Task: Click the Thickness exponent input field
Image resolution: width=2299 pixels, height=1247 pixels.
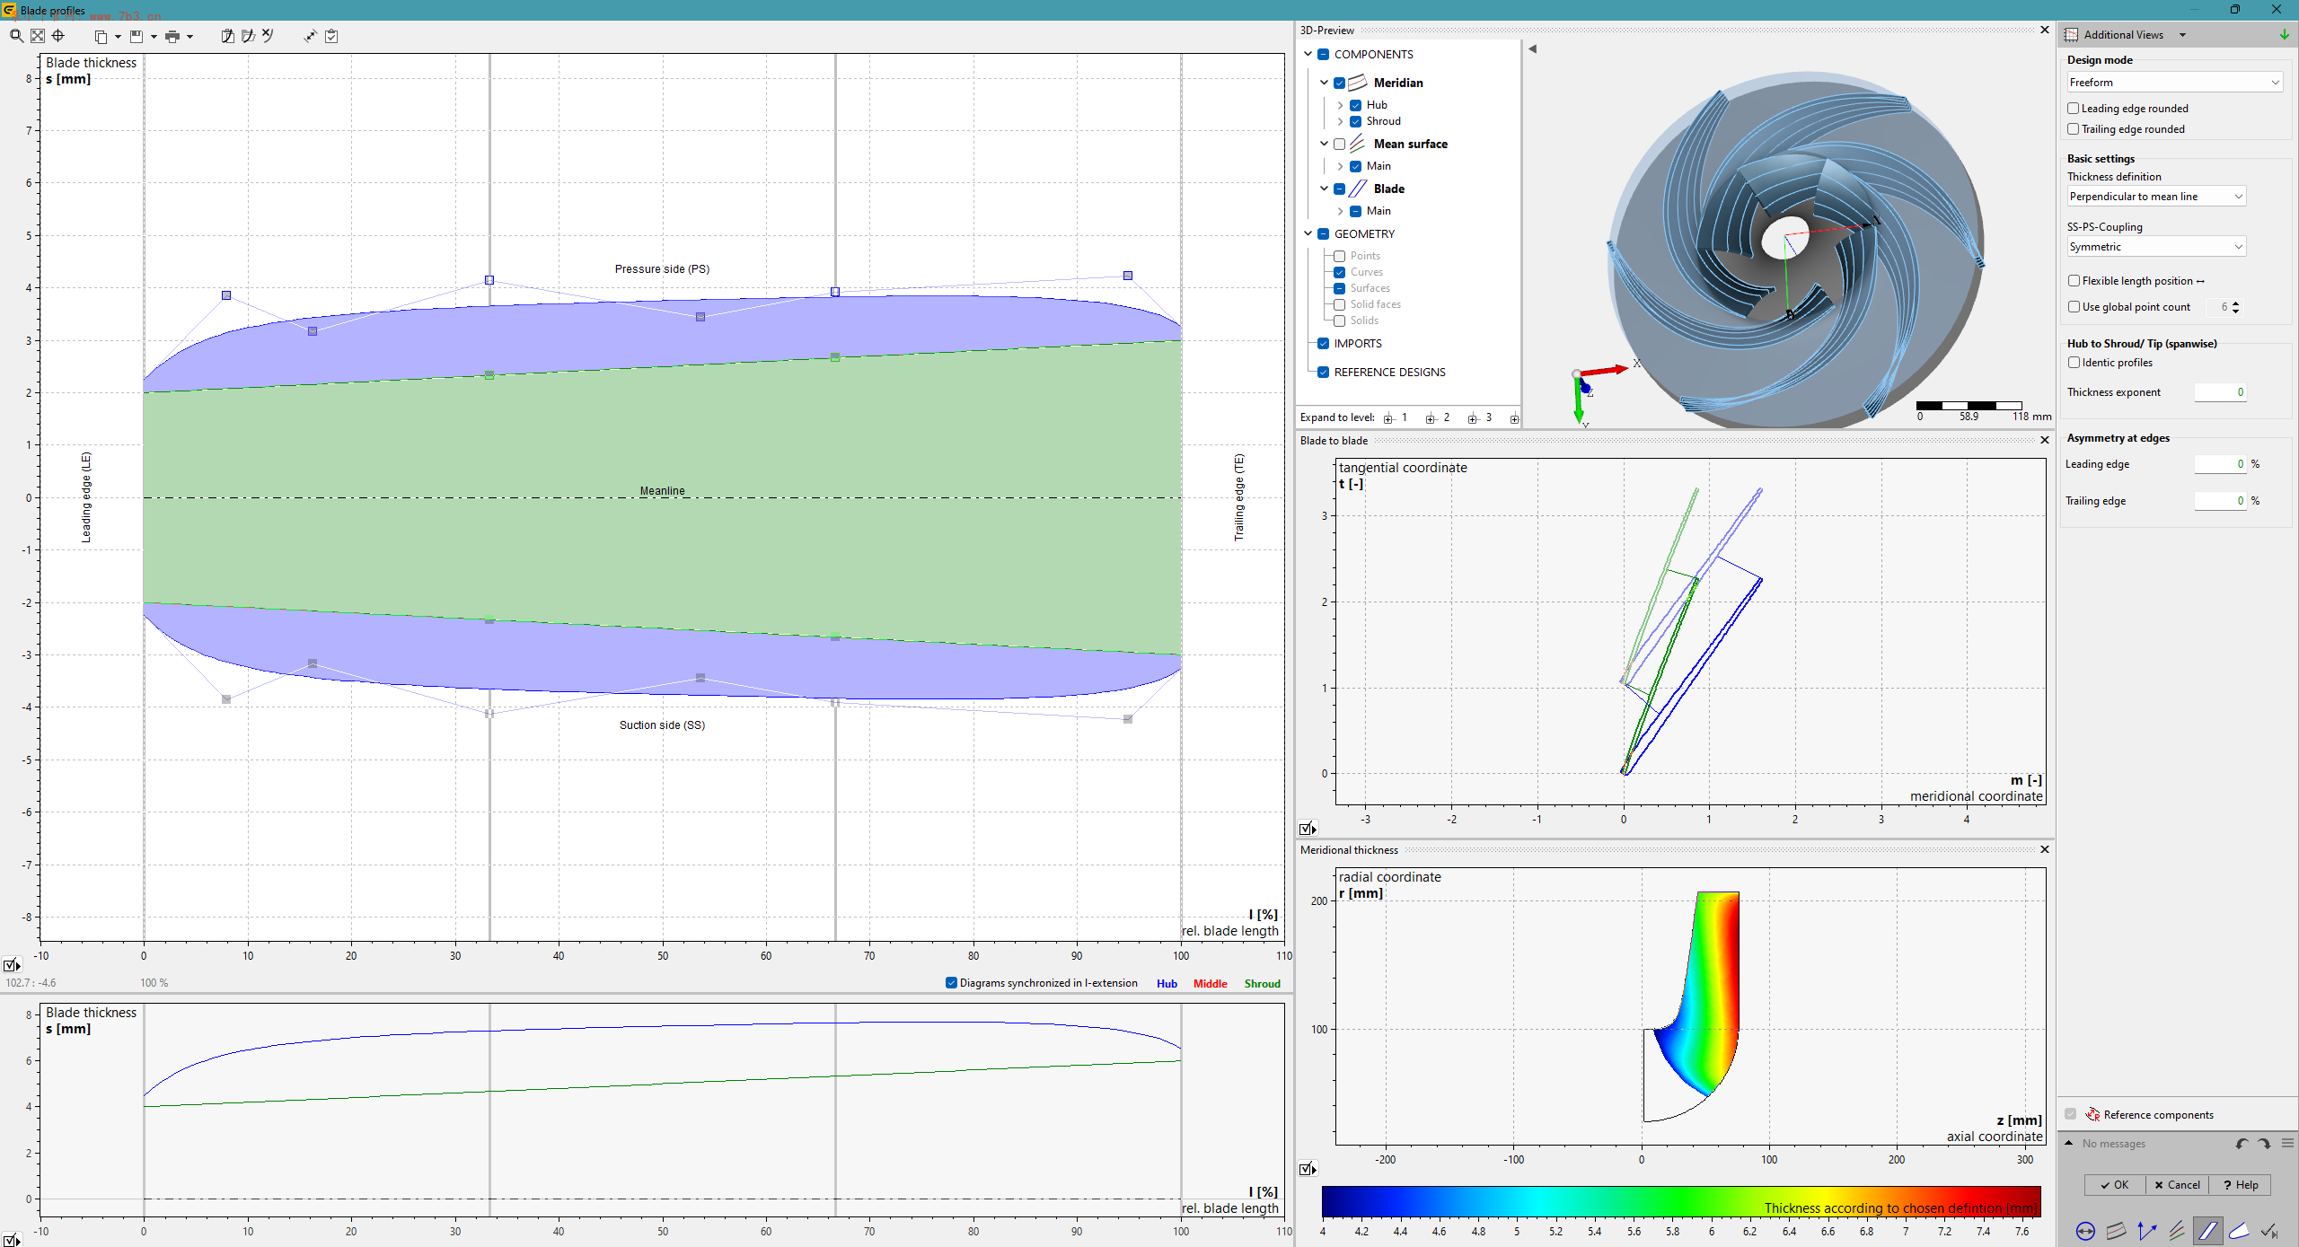Action: 2220,392
